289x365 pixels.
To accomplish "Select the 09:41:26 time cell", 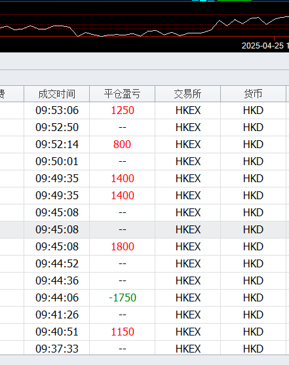I will coord(57,315).
